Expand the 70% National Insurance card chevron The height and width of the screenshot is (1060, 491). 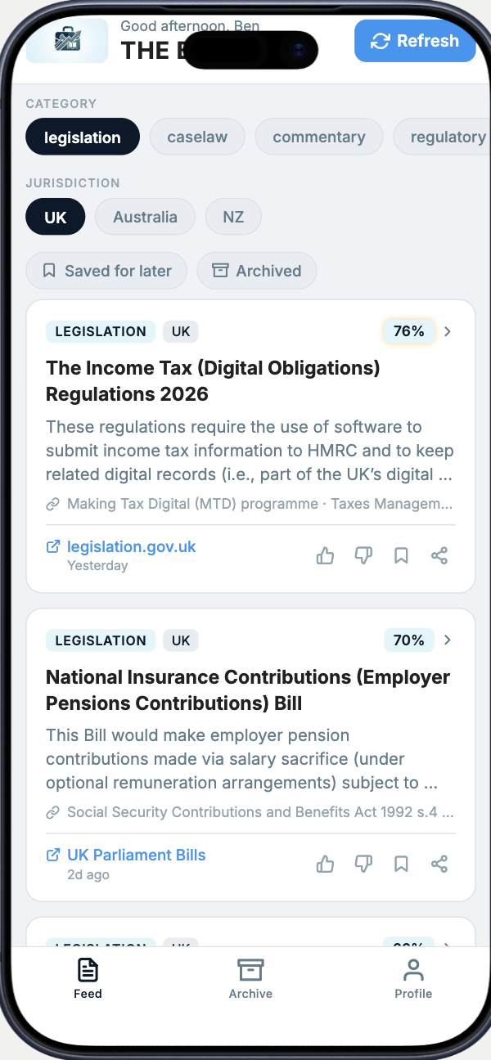[x=448, y=640]
